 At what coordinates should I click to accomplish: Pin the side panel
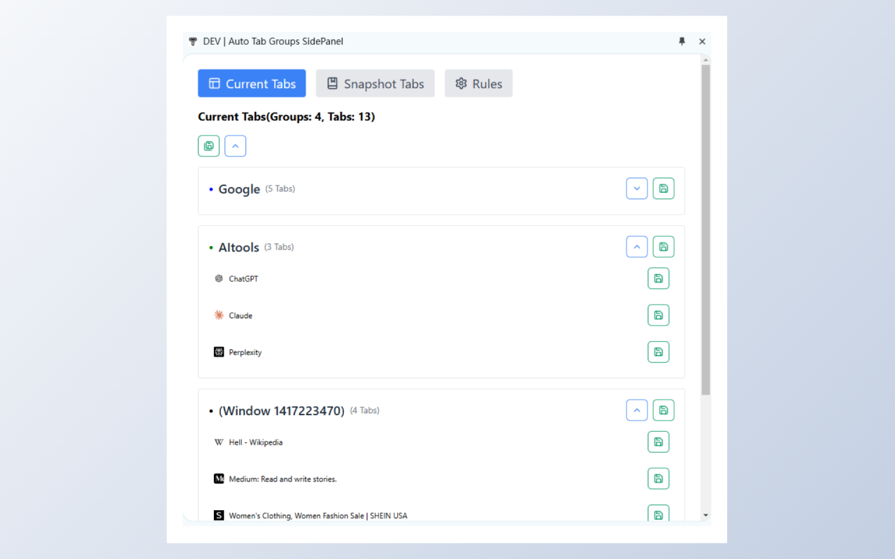pos(682,41)
